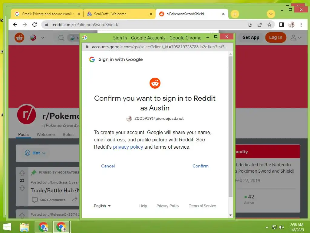
Task: Open the Reddit user menu dropdown
Action: [x=295, y=37]
